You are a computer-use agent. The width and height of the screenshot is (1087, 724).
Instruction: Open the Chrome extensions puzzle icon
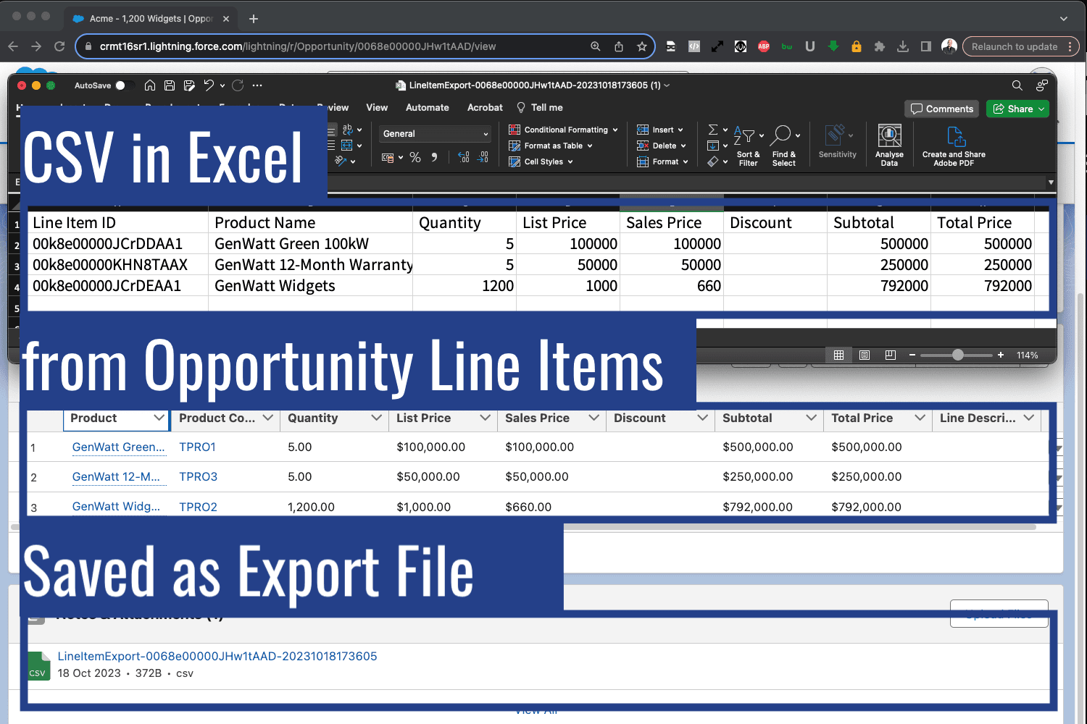880,46
